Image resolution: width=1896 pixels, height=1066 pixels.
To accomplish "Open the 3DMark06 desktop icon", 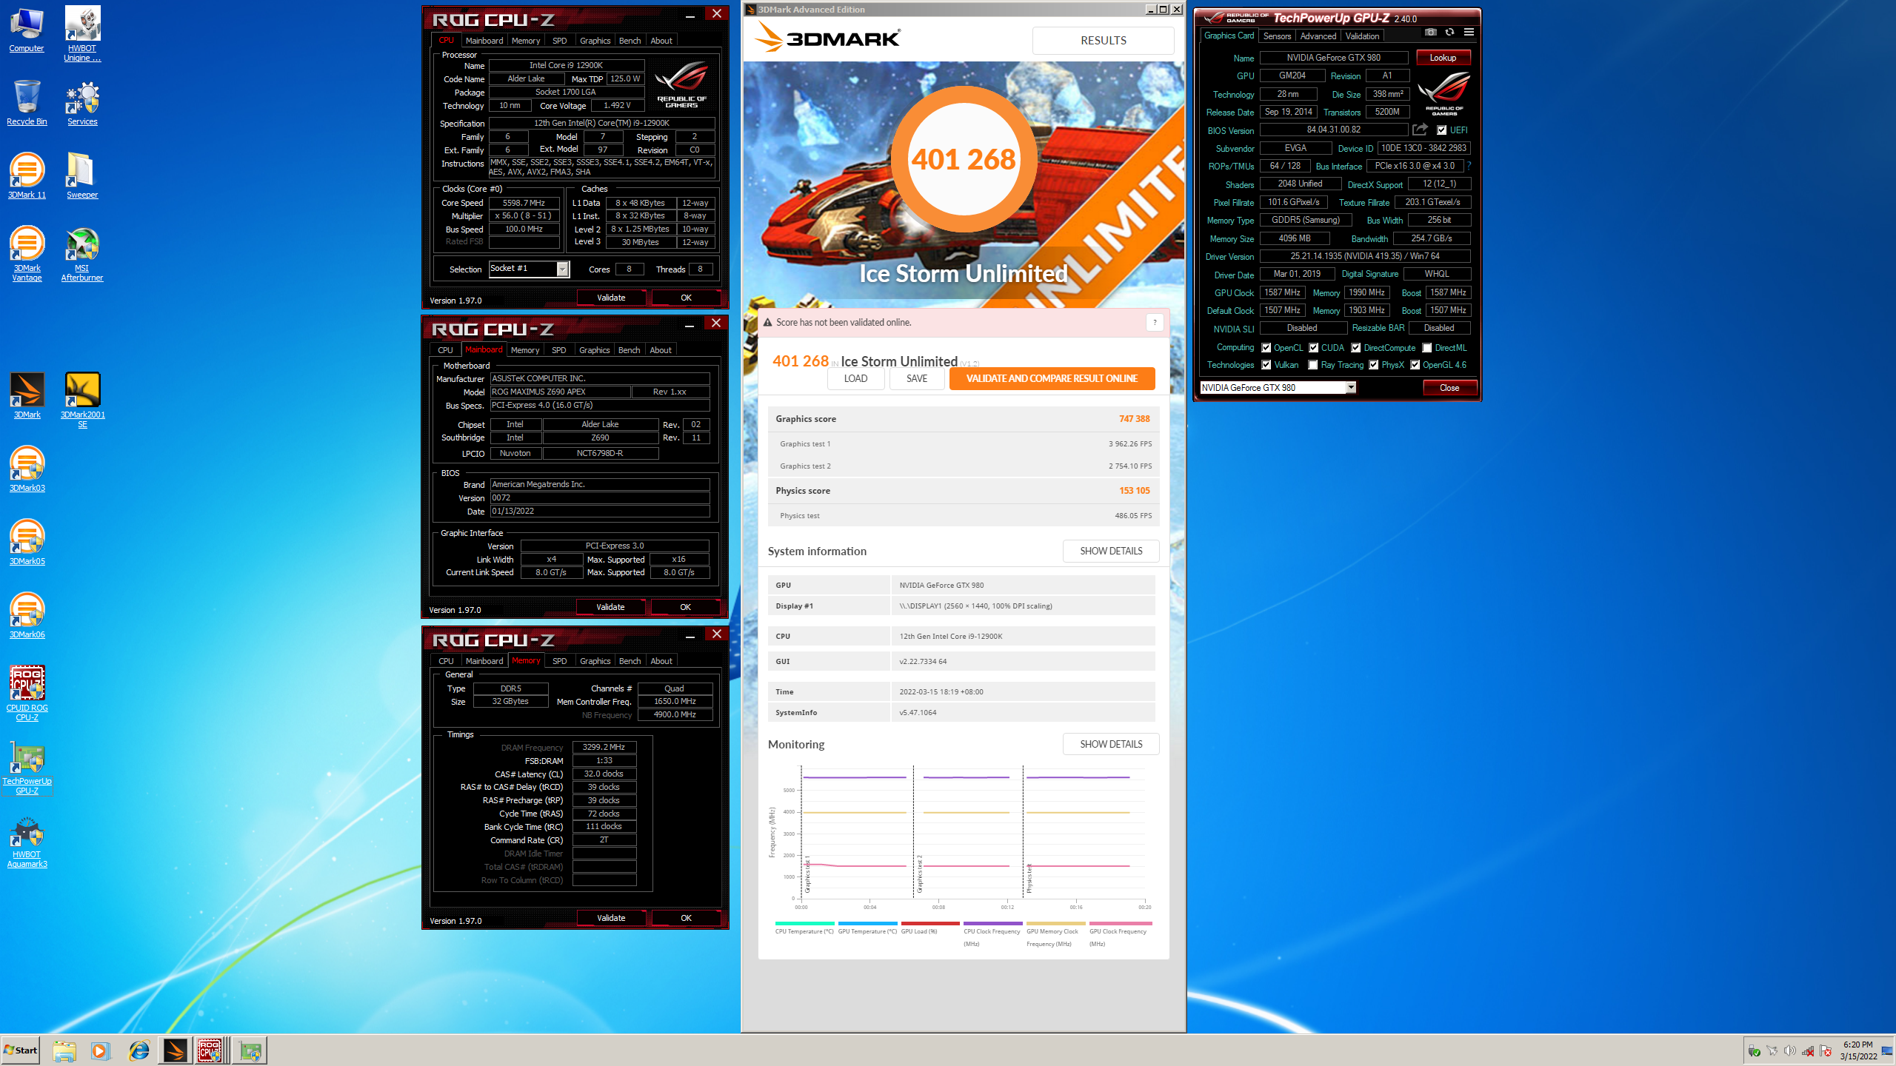I will click(27, 616).
